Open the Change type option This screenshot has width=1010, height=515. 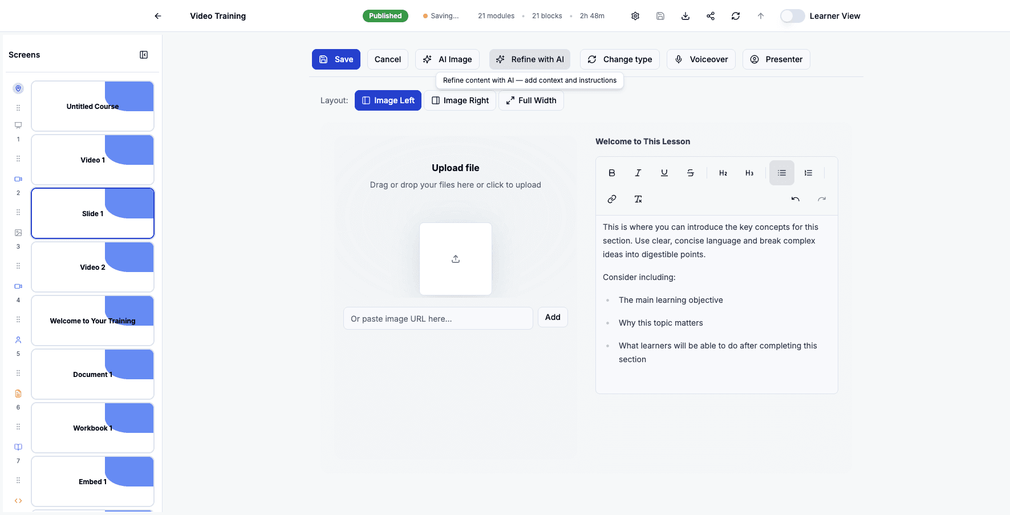[619, 59]
